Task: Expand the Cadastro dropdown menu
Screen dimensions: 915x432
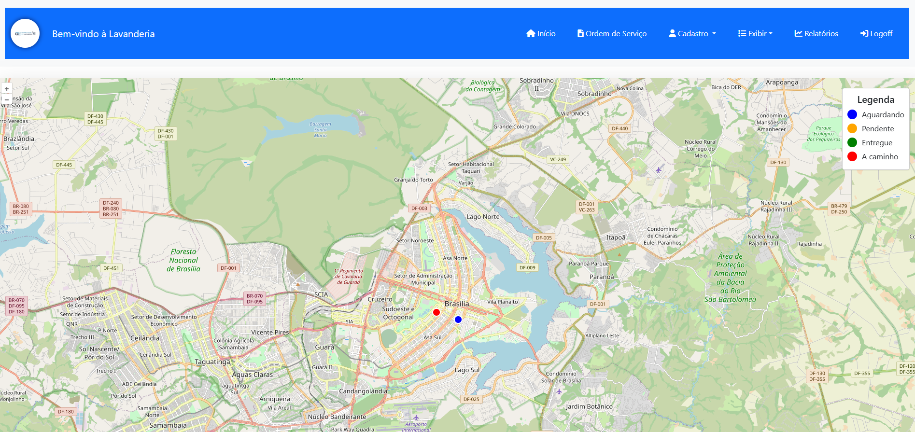Action: coord(692,33)
